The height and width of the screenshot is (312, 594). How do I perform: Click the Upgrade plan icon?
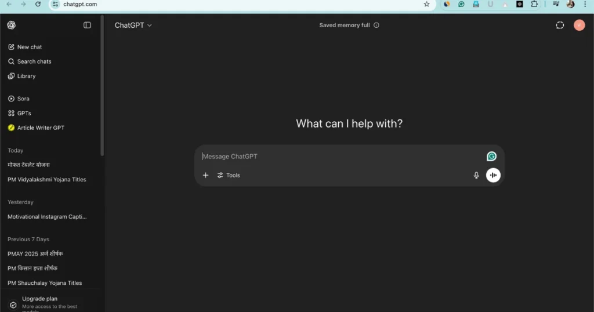13,305
